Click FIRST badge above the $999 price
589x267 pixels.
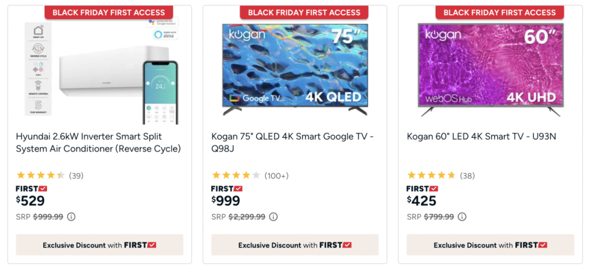point(227,189)
